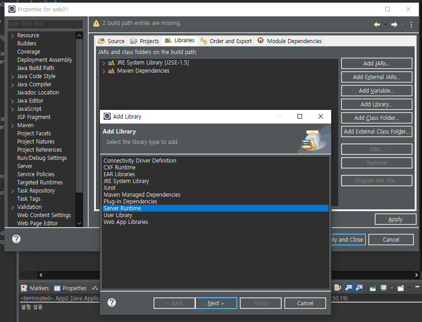Select JUnit library type

click(215, 188)
